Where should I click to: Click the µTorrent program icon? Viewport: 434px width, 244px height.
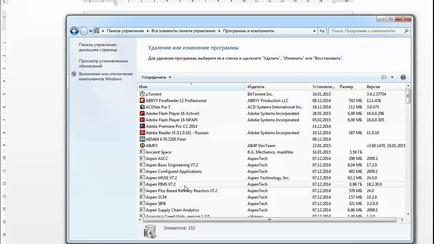click(x=142, y=94)
